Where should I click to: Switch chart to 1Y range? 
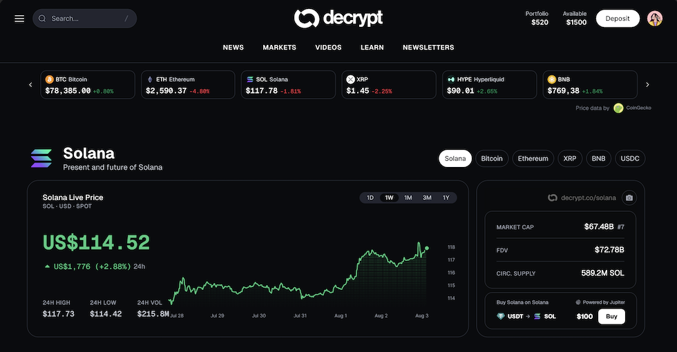click(446, 197)
